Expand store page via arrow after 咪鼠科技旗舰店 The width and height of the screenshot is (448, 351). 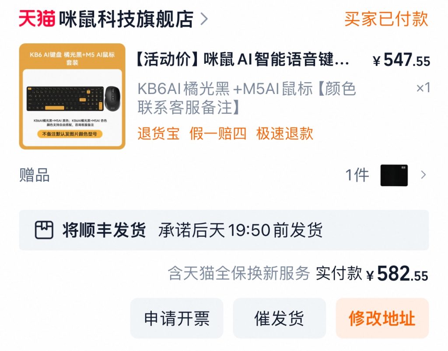[x=204, y=18]
